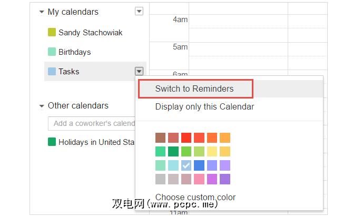Toggle the Tasks calendar color box

[x=52, y=72]
